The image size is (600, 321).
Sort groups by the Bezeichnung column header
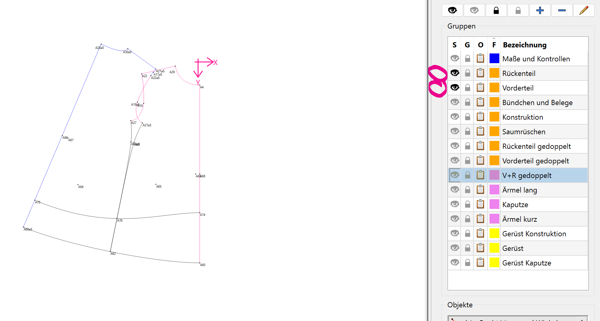525,45
